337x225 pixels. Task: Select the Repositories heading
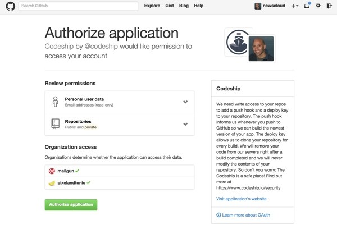(78, 122)
